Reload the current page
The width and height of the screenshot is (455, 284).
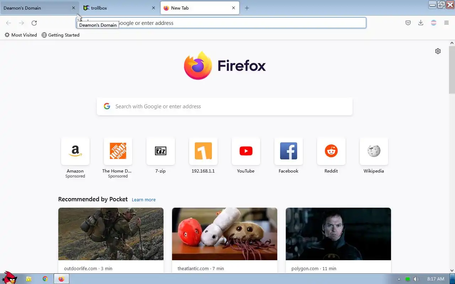34,23
